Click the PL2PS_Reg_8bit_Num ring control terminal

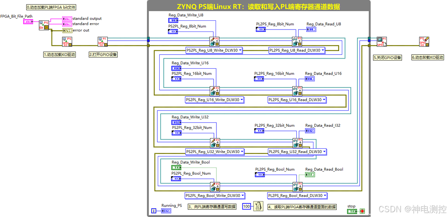pyautogui.click(x=261, y=30)
